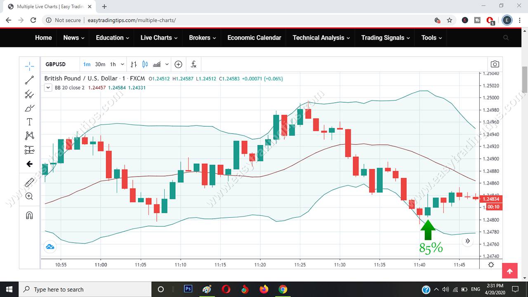The width and height of the screenshot is (528, 297).
Task: Open the Indicators fx panel
Action: tap(193, 64)
